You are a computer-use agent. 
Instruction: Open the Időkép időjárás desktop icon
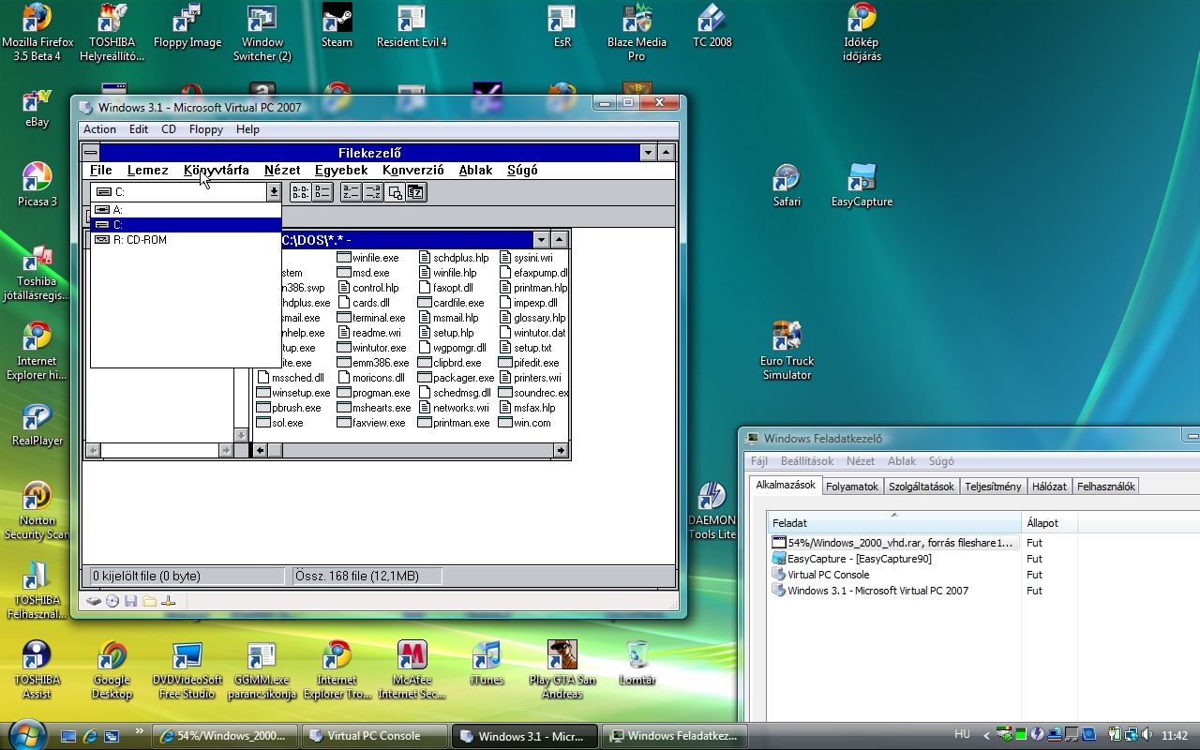click(x=862, y=33)
